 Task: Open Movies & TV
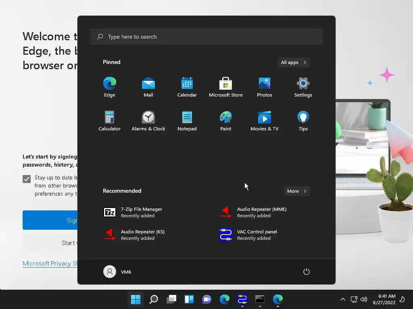(265, 121)
